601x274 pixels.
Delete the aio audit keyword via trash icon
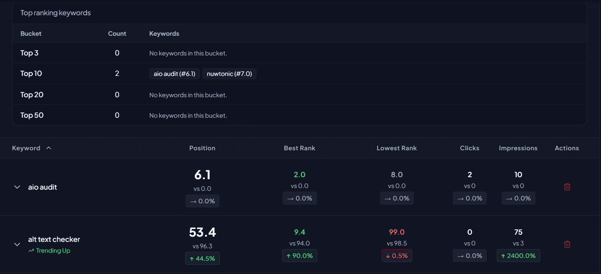click(x=567, y=187)
